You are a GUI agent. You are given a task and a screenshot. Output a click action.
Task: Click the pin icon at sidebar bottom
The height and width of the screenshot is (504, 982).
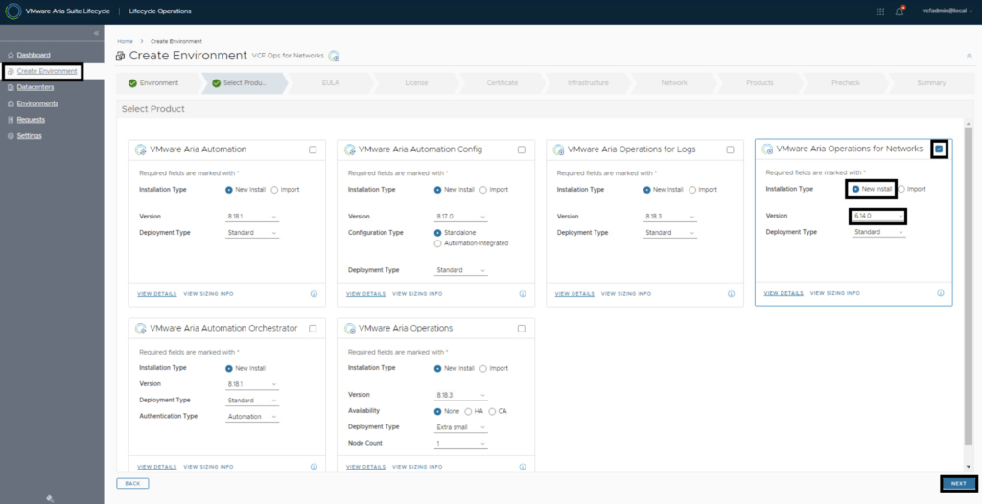50,497
